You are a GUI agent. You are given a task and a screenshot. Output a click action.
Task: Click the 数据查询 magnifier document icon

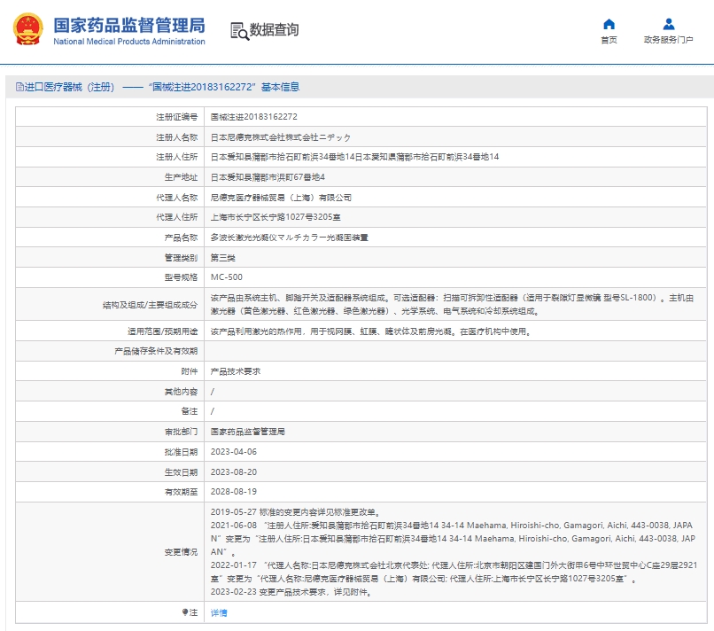pos(238,31)
